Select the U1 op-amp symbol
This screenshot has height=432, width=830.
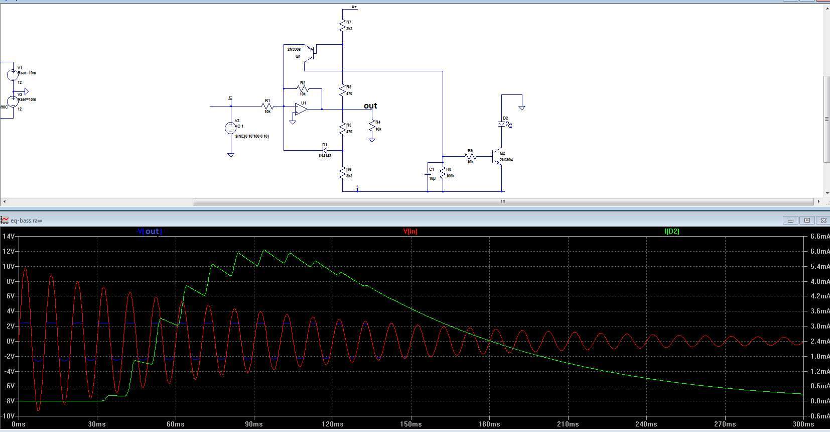point(301,109)
